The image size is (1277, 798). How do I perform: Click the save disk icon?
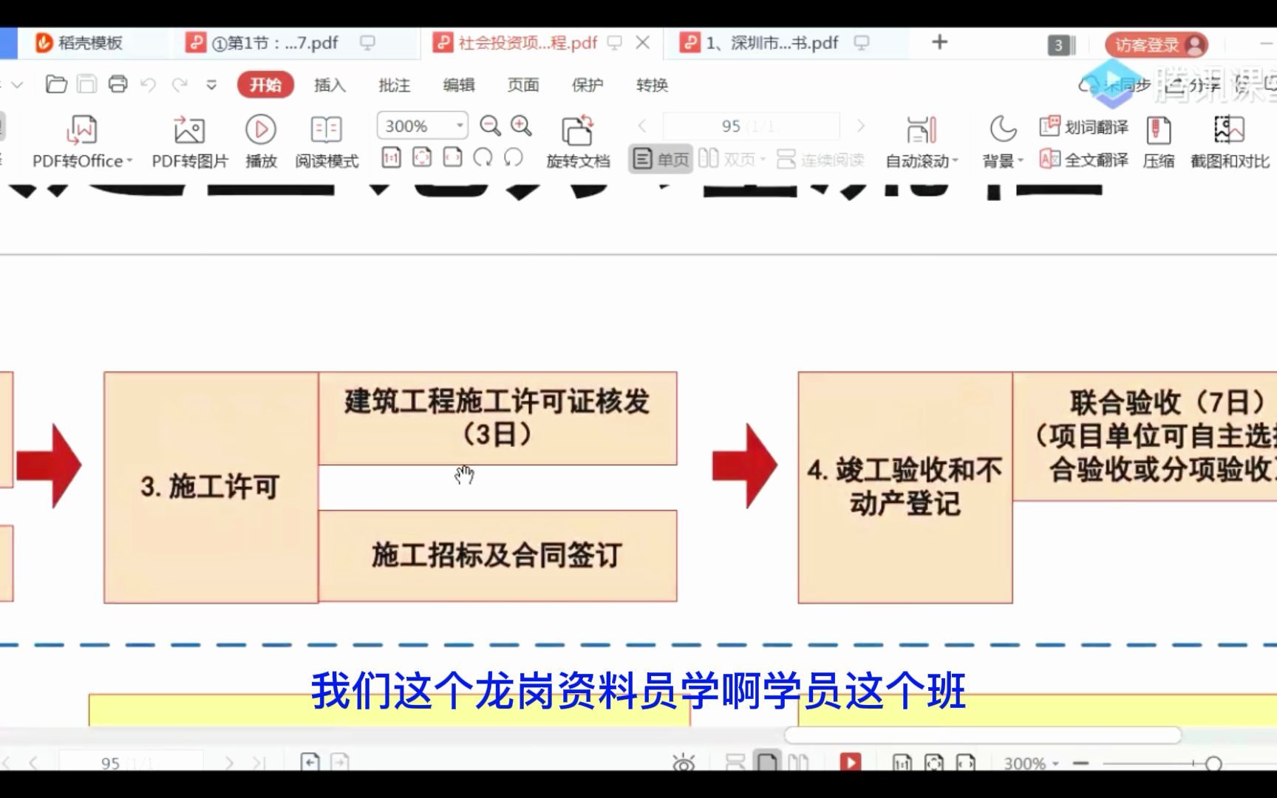click(x=87, y=84)
